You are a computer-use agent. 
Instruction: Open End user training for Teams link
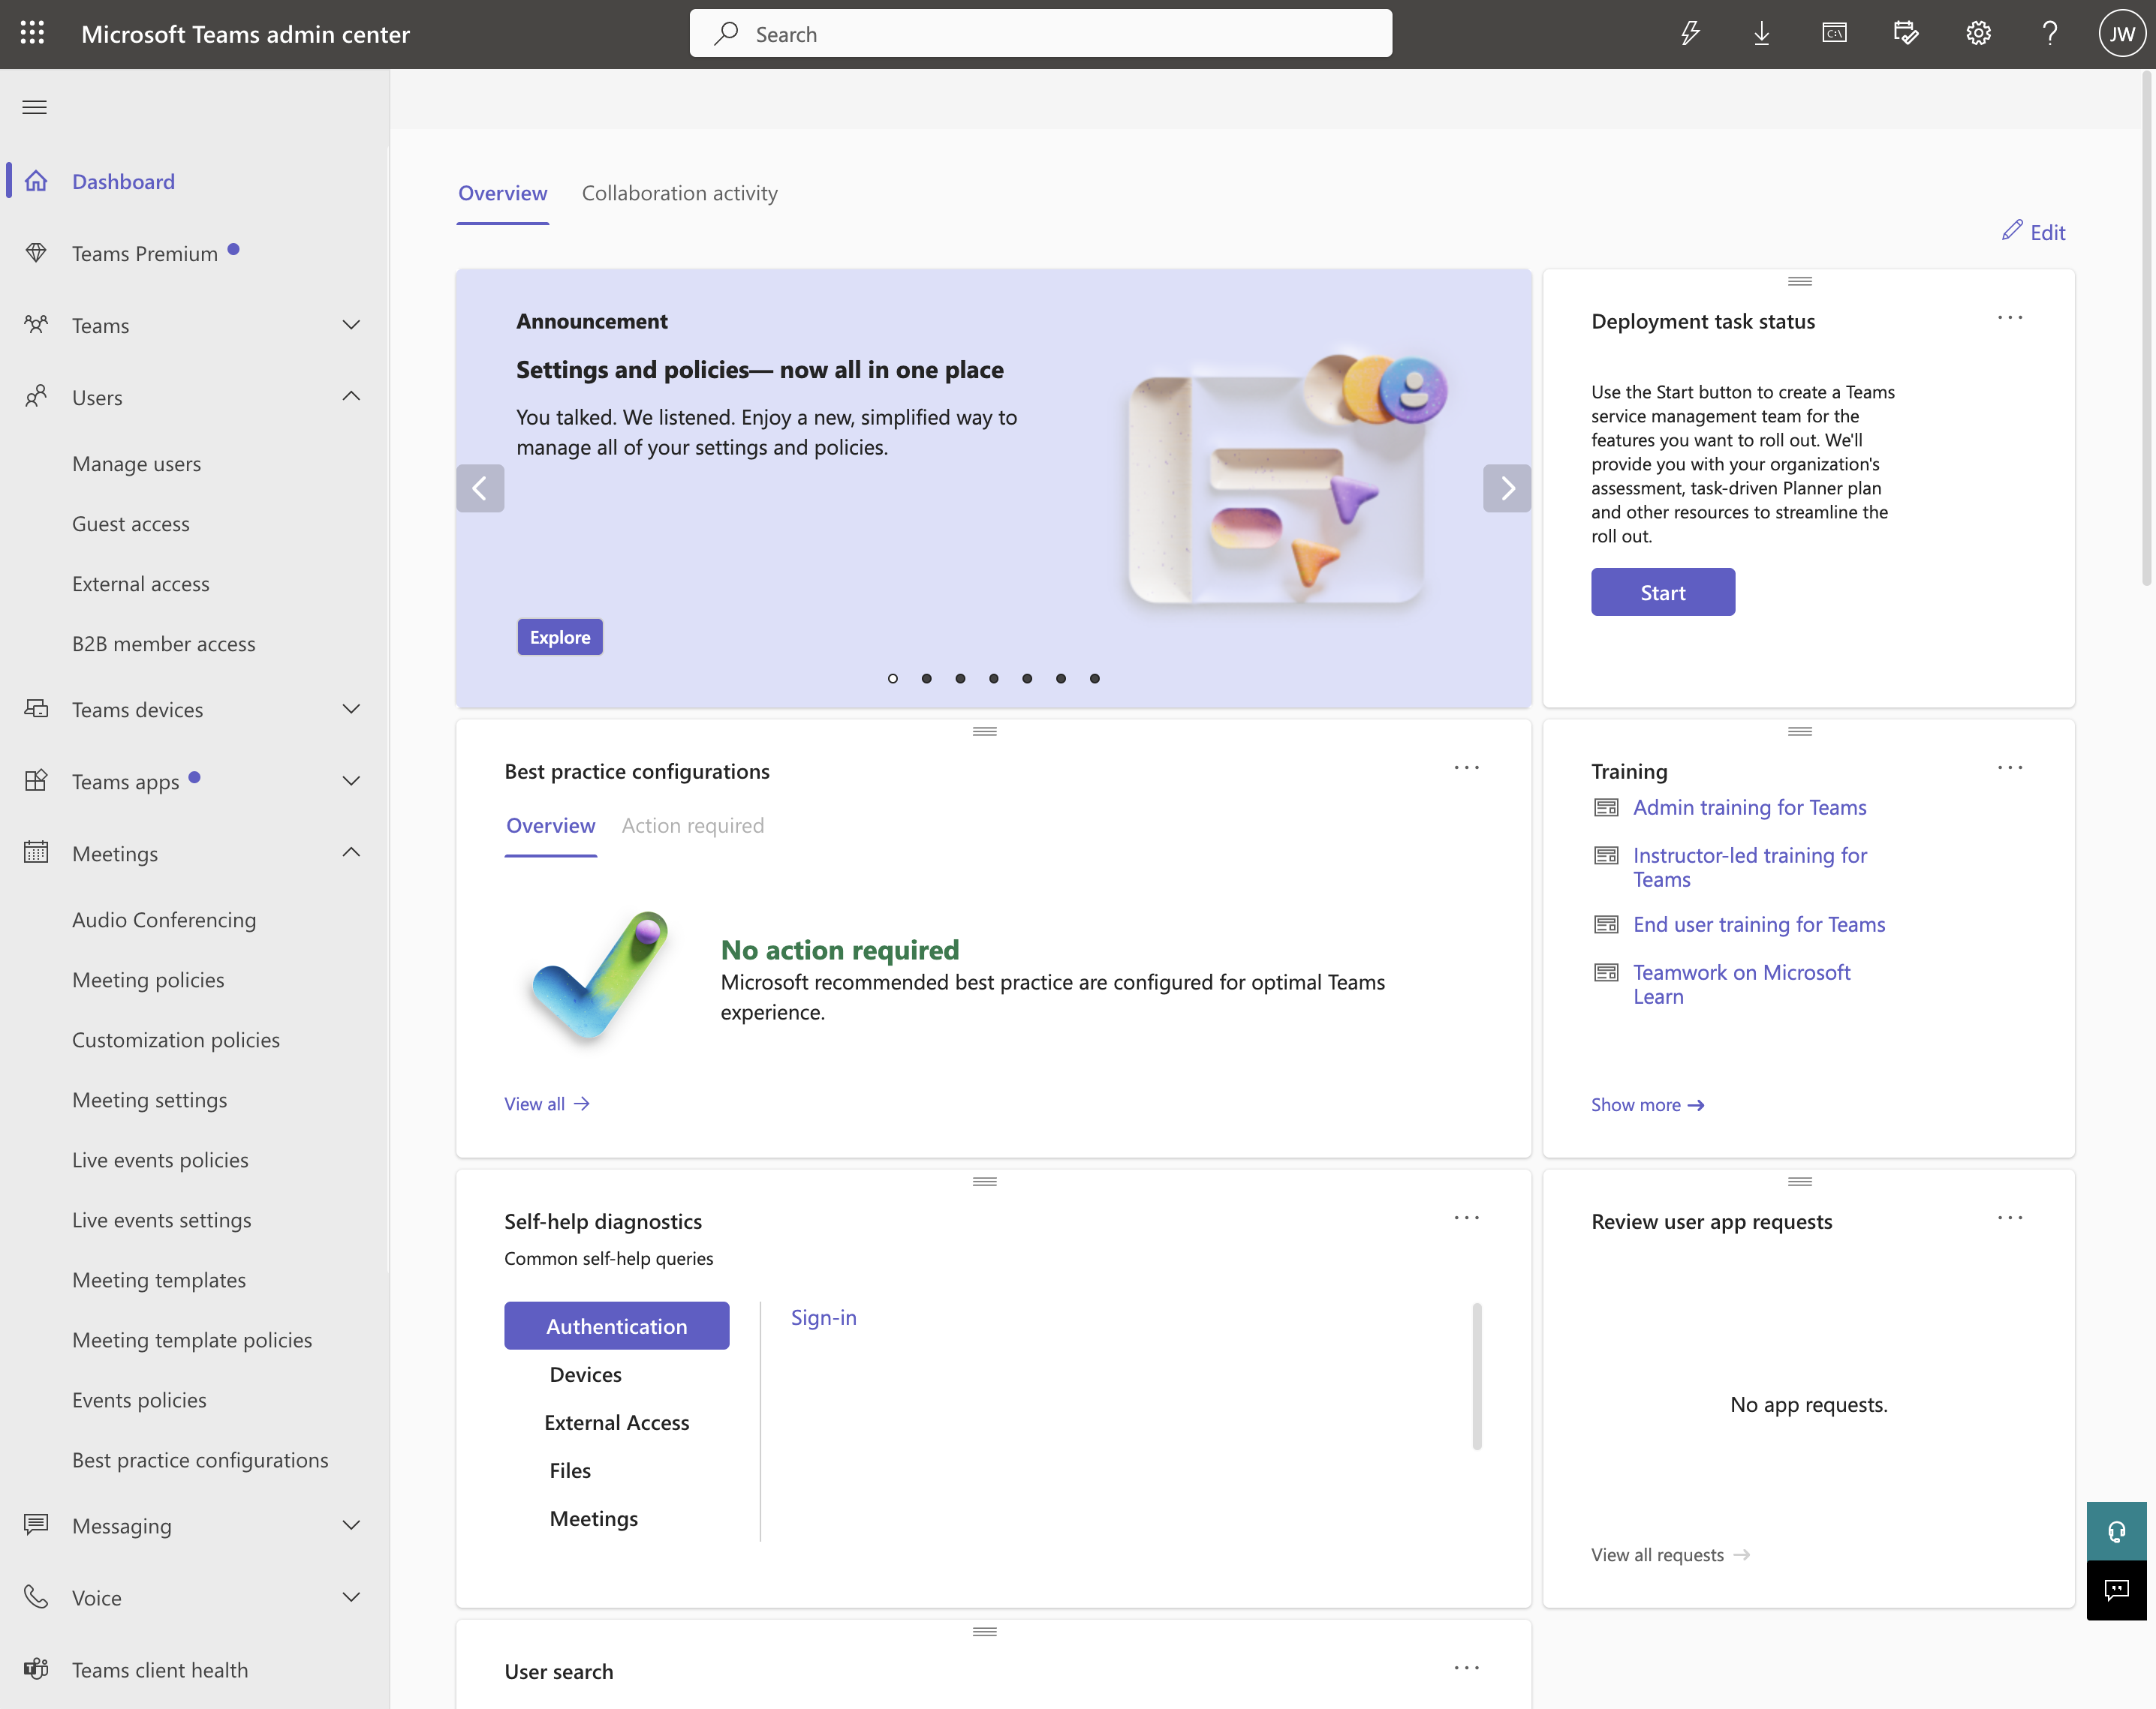(x=1759, y=924)
